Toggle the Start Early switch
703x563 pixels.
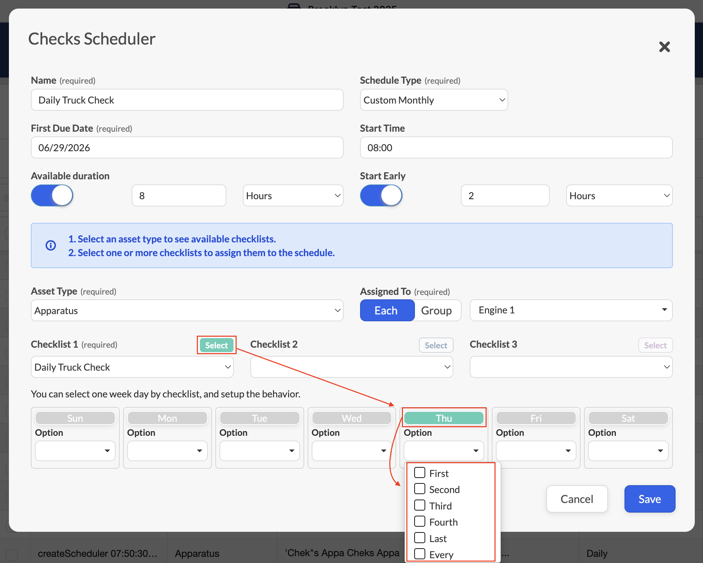pyautogui.click(x=381, y=195)
